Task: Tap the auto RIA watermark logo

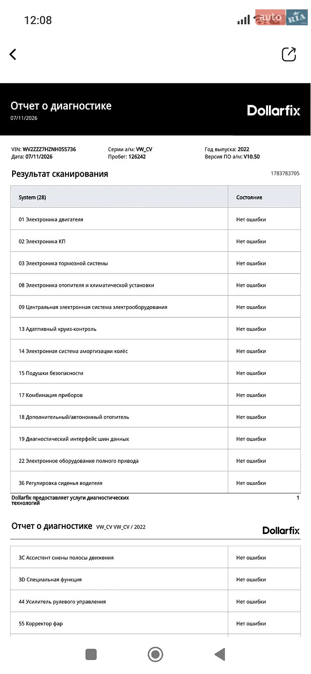Action: 282,18
